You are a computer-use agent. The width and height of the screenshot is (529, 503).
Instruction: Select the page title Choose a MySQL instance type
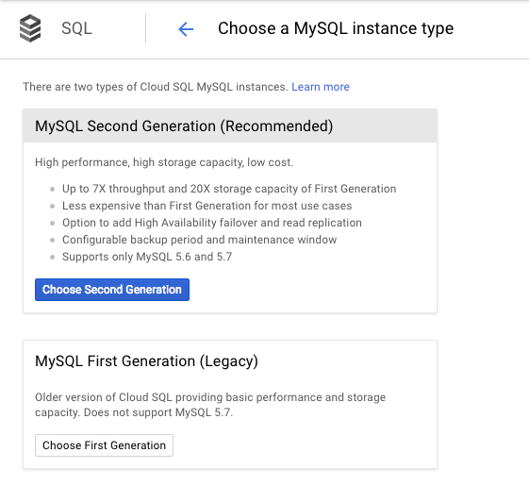tap(336, 28)
